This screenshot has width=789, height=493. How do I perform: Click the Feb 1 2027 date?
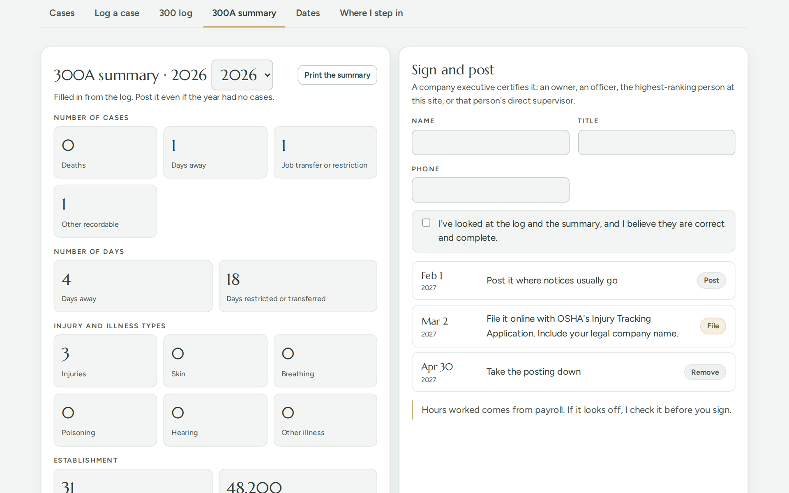pyautogui.click(x=432, y=281)
